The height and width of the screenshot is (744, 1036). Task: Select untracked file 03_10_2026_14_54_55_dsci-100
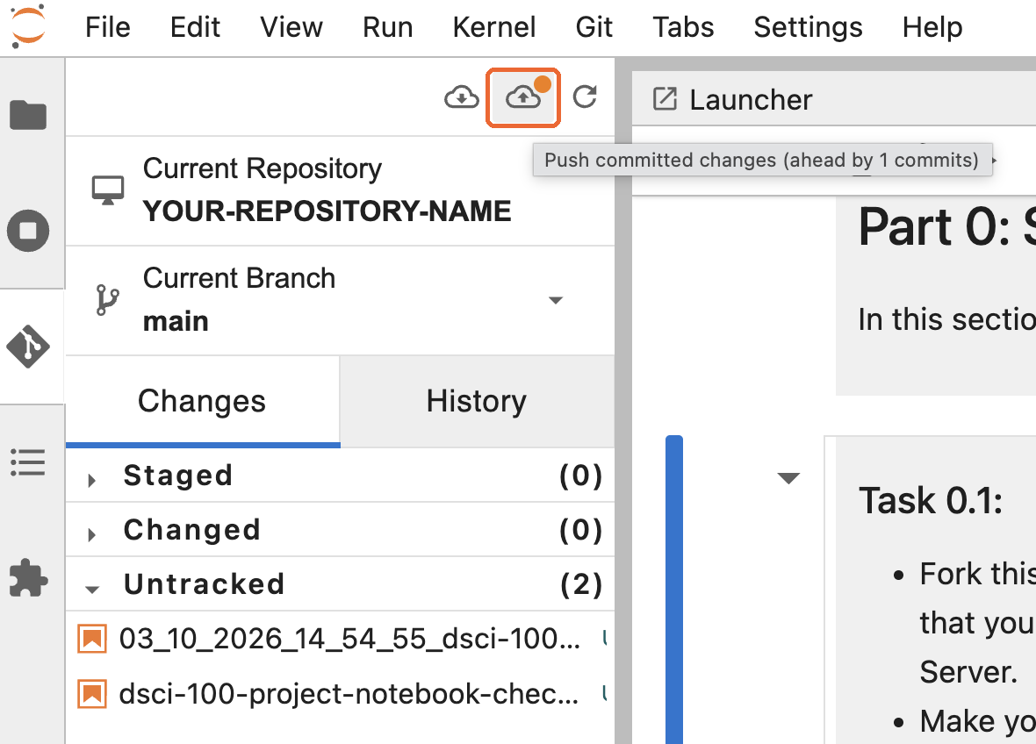(x=341, y=639)
